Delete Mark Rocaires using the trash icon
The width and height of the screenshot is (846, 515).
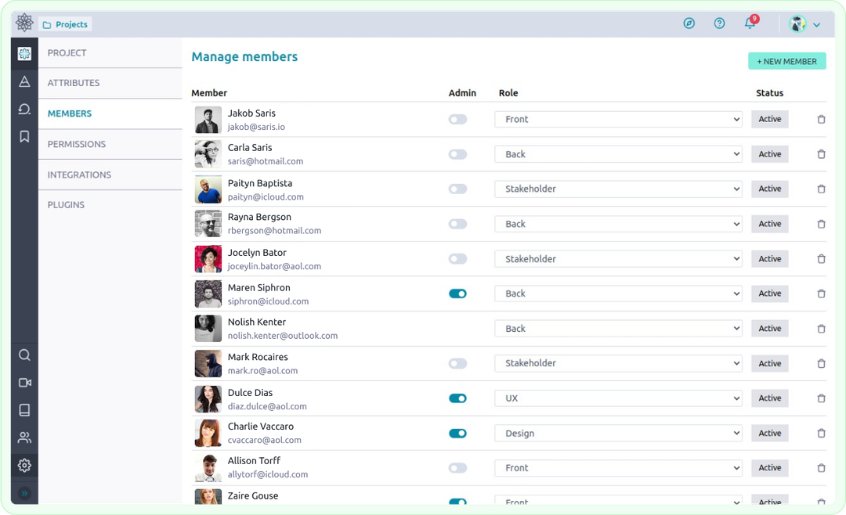[x=821, y=363]
